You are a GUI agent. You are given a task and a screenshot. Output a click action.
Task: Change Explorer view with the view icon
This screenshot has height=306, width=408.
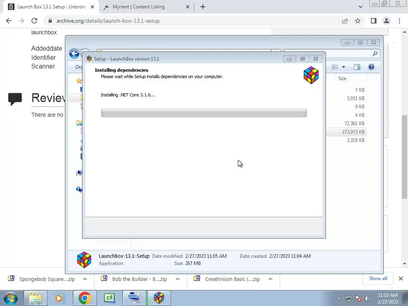click(x=335, y=67)
